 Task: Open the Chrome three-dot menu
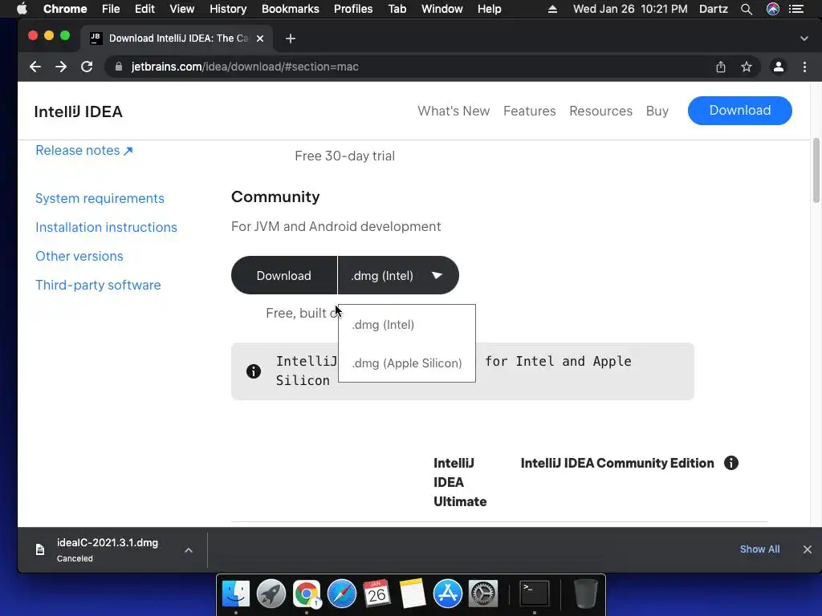(x=804, y=67)
